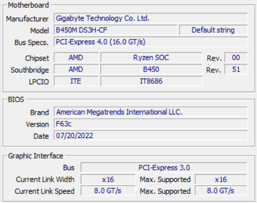Click the BIOS Brand American Megatrends field
The height and width of the screenshot is (203, 257).
coord(151,112)
